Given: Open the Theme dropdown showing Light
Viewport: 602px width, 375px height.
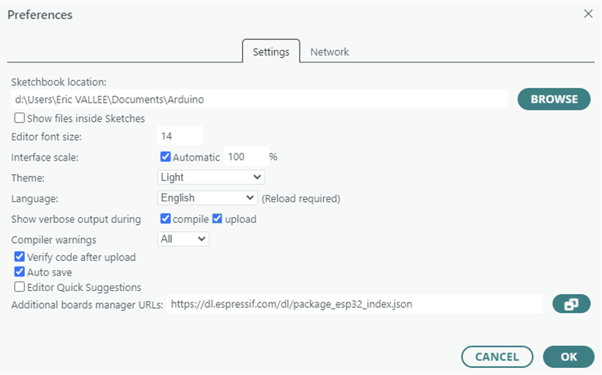Looking at the screenshot, I should (211, 177).
